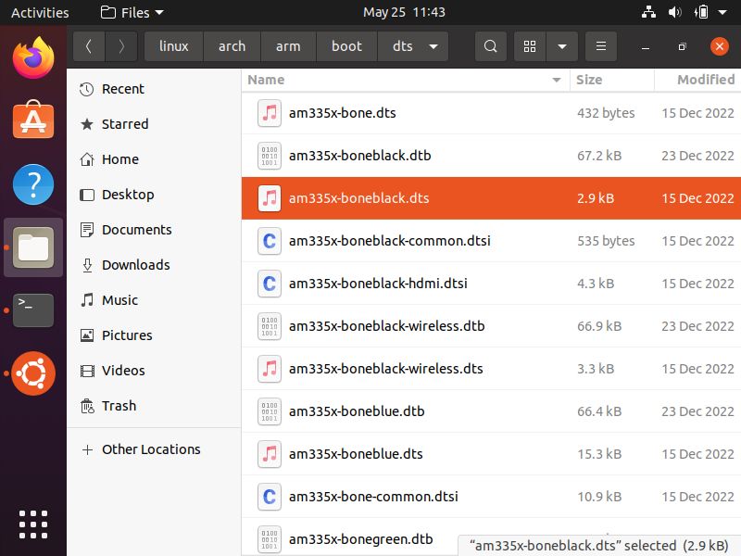Select file am335x-boneblue.dts
741x556 pixels.
point(491,454)
